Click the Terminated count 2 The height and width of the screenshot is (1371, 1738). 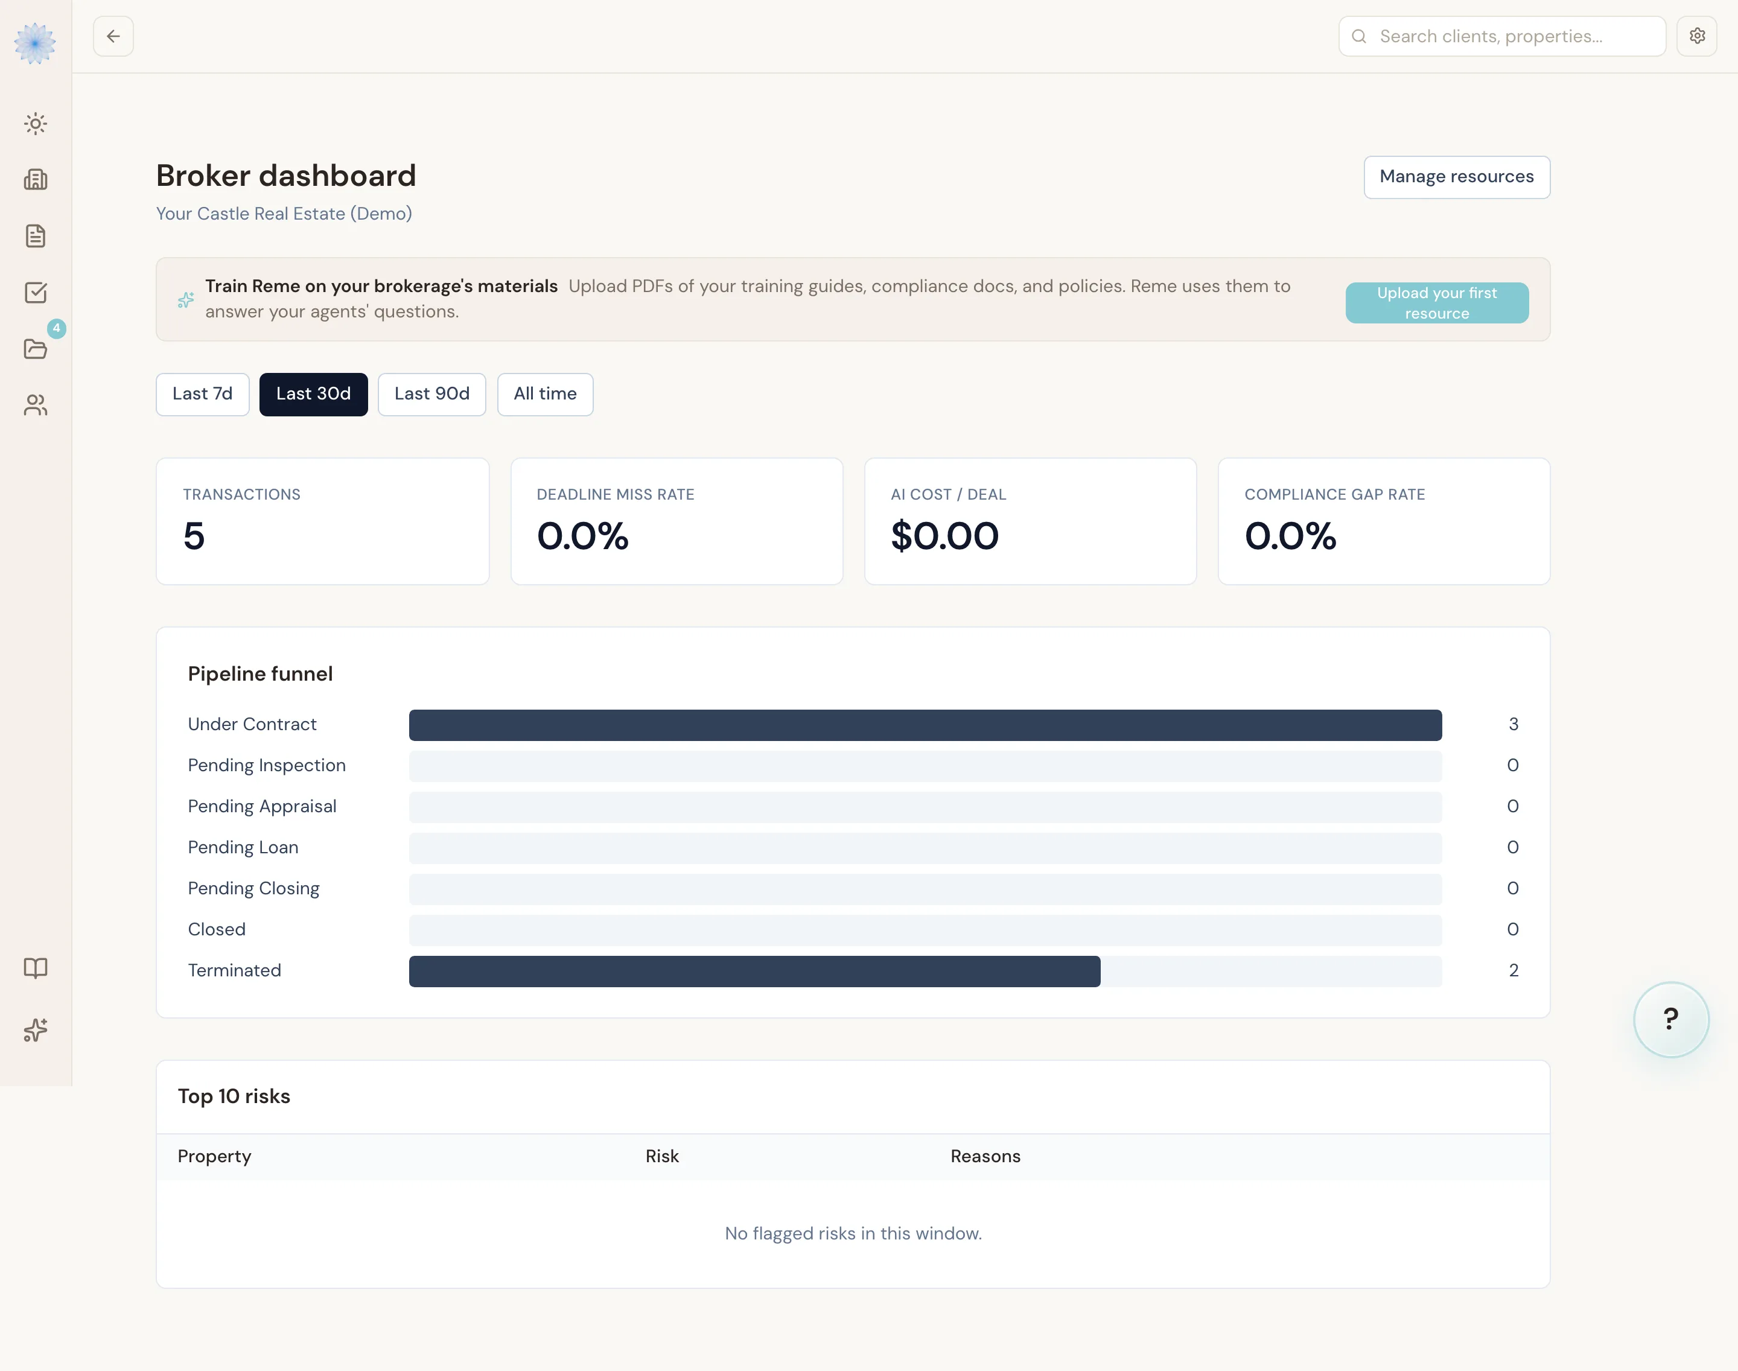coord(1514,970)
